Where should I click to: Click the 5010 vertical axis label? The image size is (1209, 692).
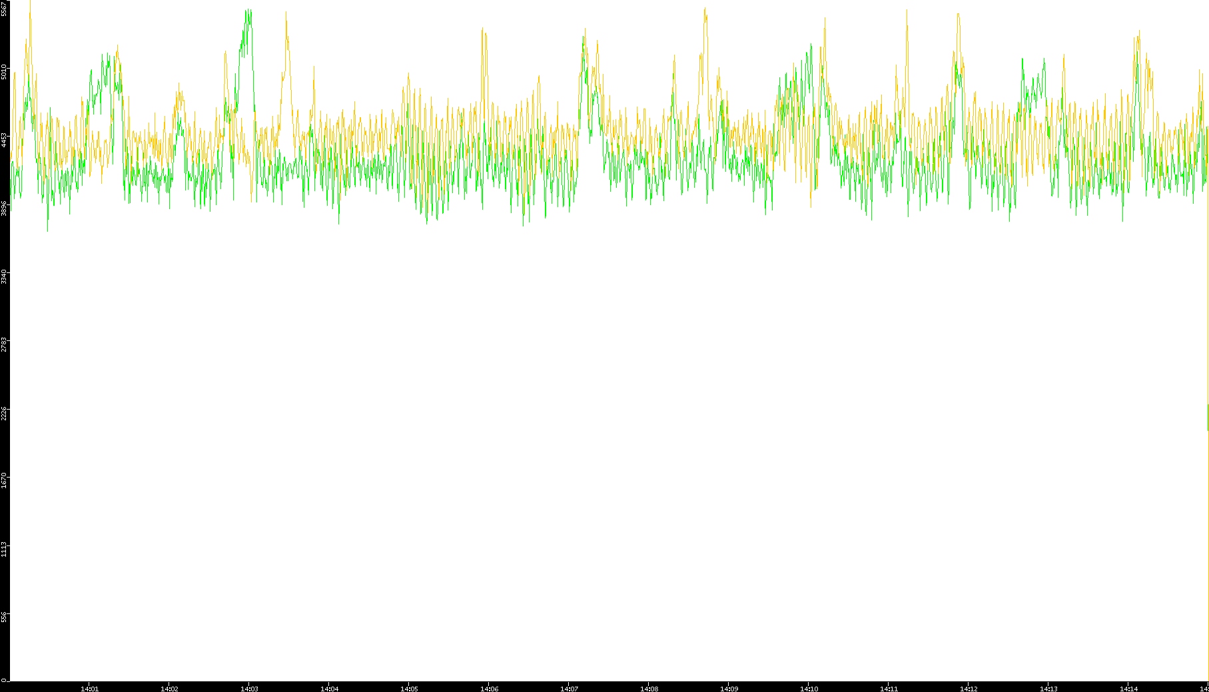pos(5,71)
